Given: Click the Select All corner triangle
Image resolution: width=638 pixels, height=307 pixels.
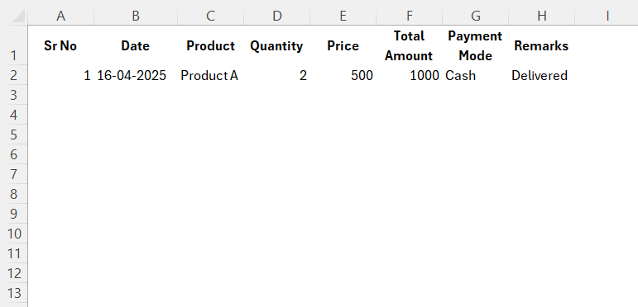Looking at the screenshot, I should click(x=19, y=17).
